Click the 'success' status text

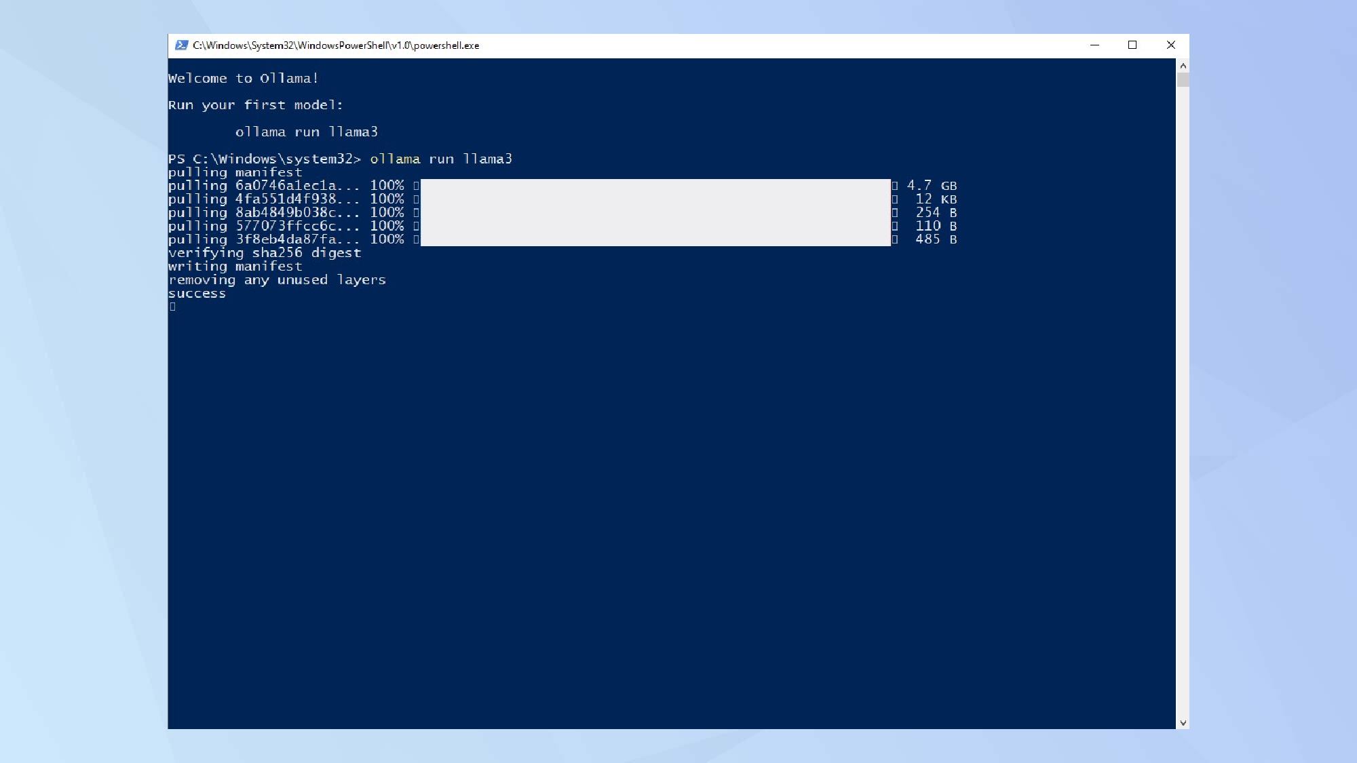(x=197, y=294)
